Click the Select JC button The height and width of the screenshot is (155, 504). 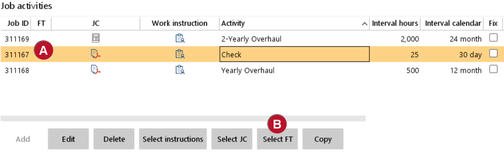(232, 139)
